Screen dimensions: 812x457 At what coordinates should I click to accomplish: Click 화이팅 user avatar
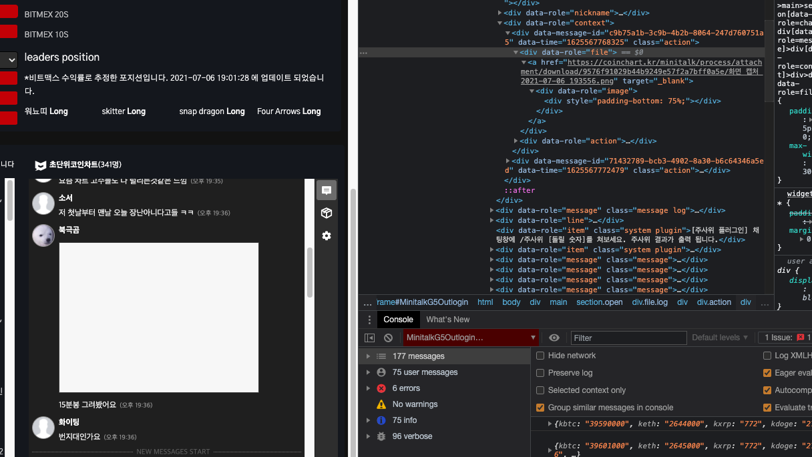pos(43,428)
